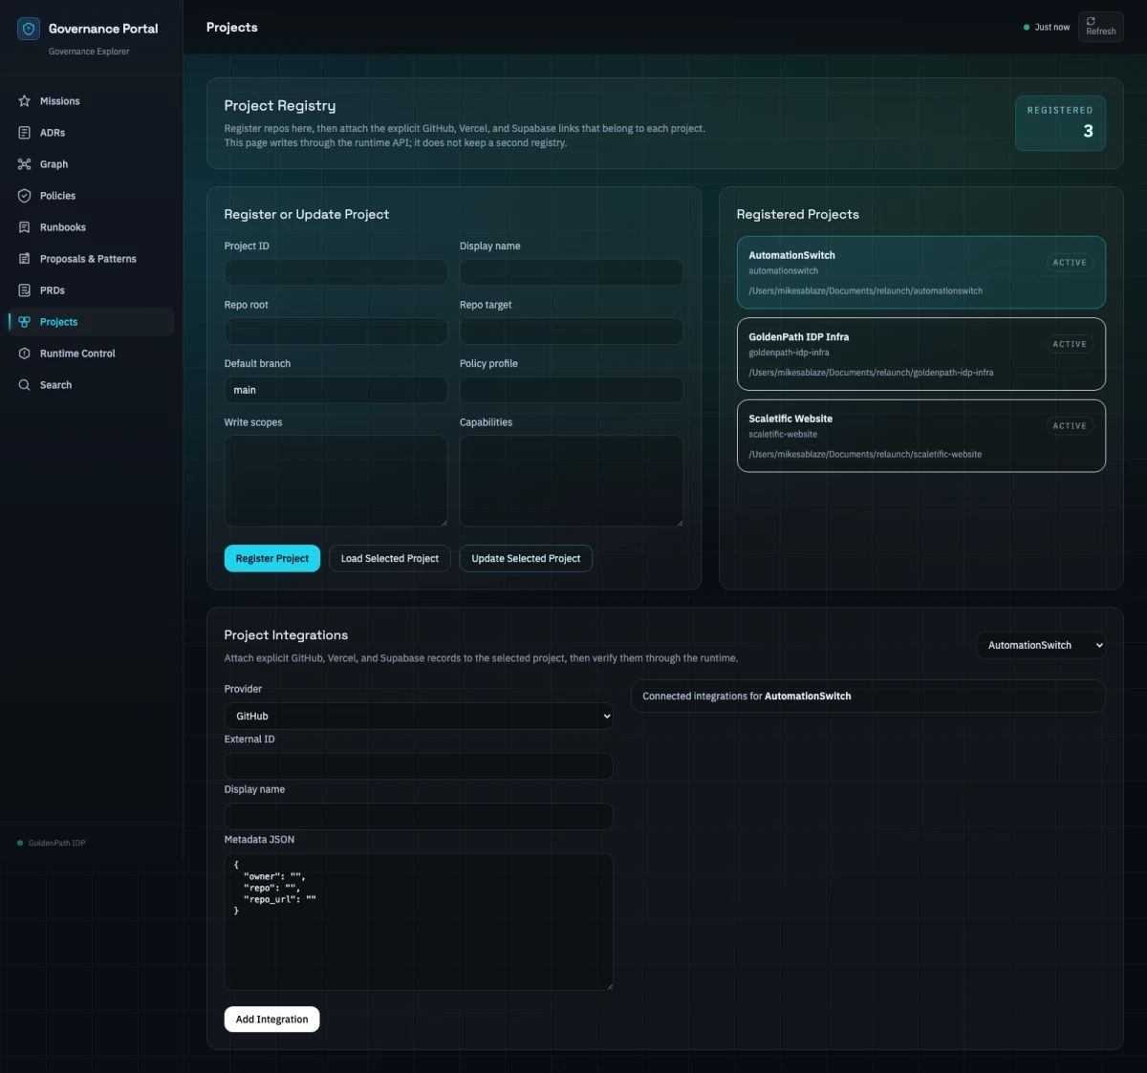Click inside the Metadata JSON textarea
The height and width of the screenshot is (1073, 1147).
click(419, 922)
